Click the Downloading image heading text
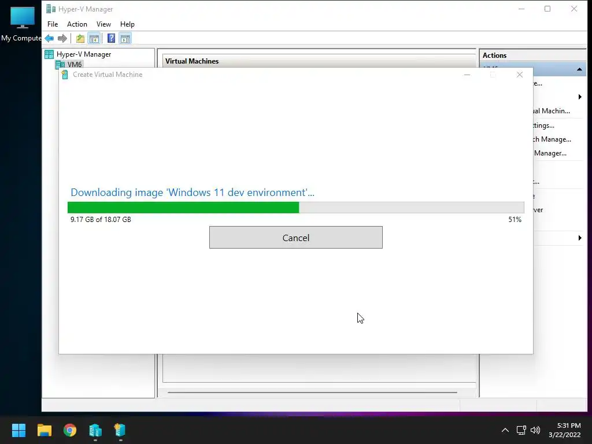Viewport: 592px width, 444px height. [x=192, y=193]
